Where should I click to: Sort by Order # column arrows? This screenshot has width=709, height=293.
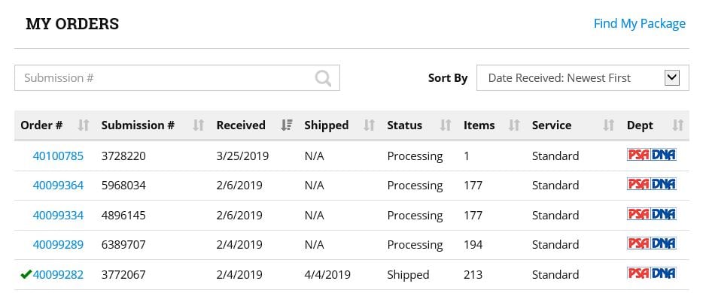click(84, 125)
